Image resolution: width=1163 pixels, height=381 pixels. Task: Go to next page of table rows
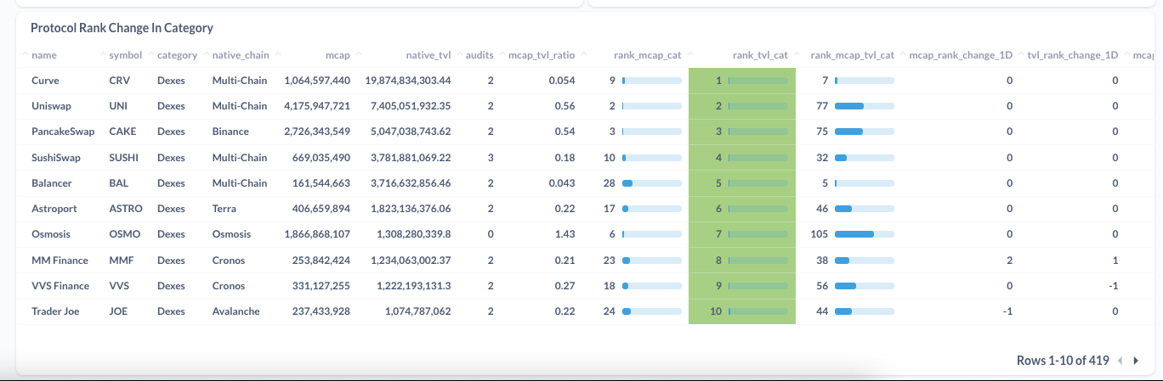[x=1136, y=361]
